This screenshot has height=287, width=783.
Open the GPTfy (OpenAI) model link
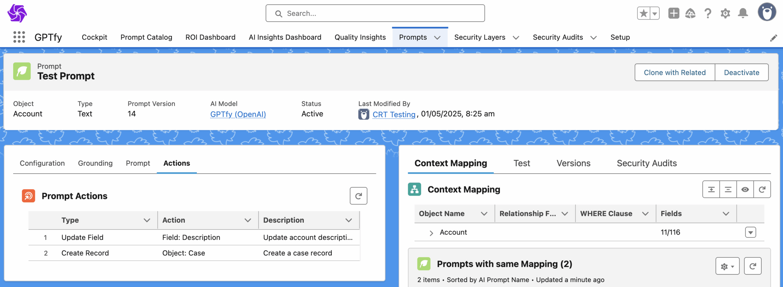238,114
